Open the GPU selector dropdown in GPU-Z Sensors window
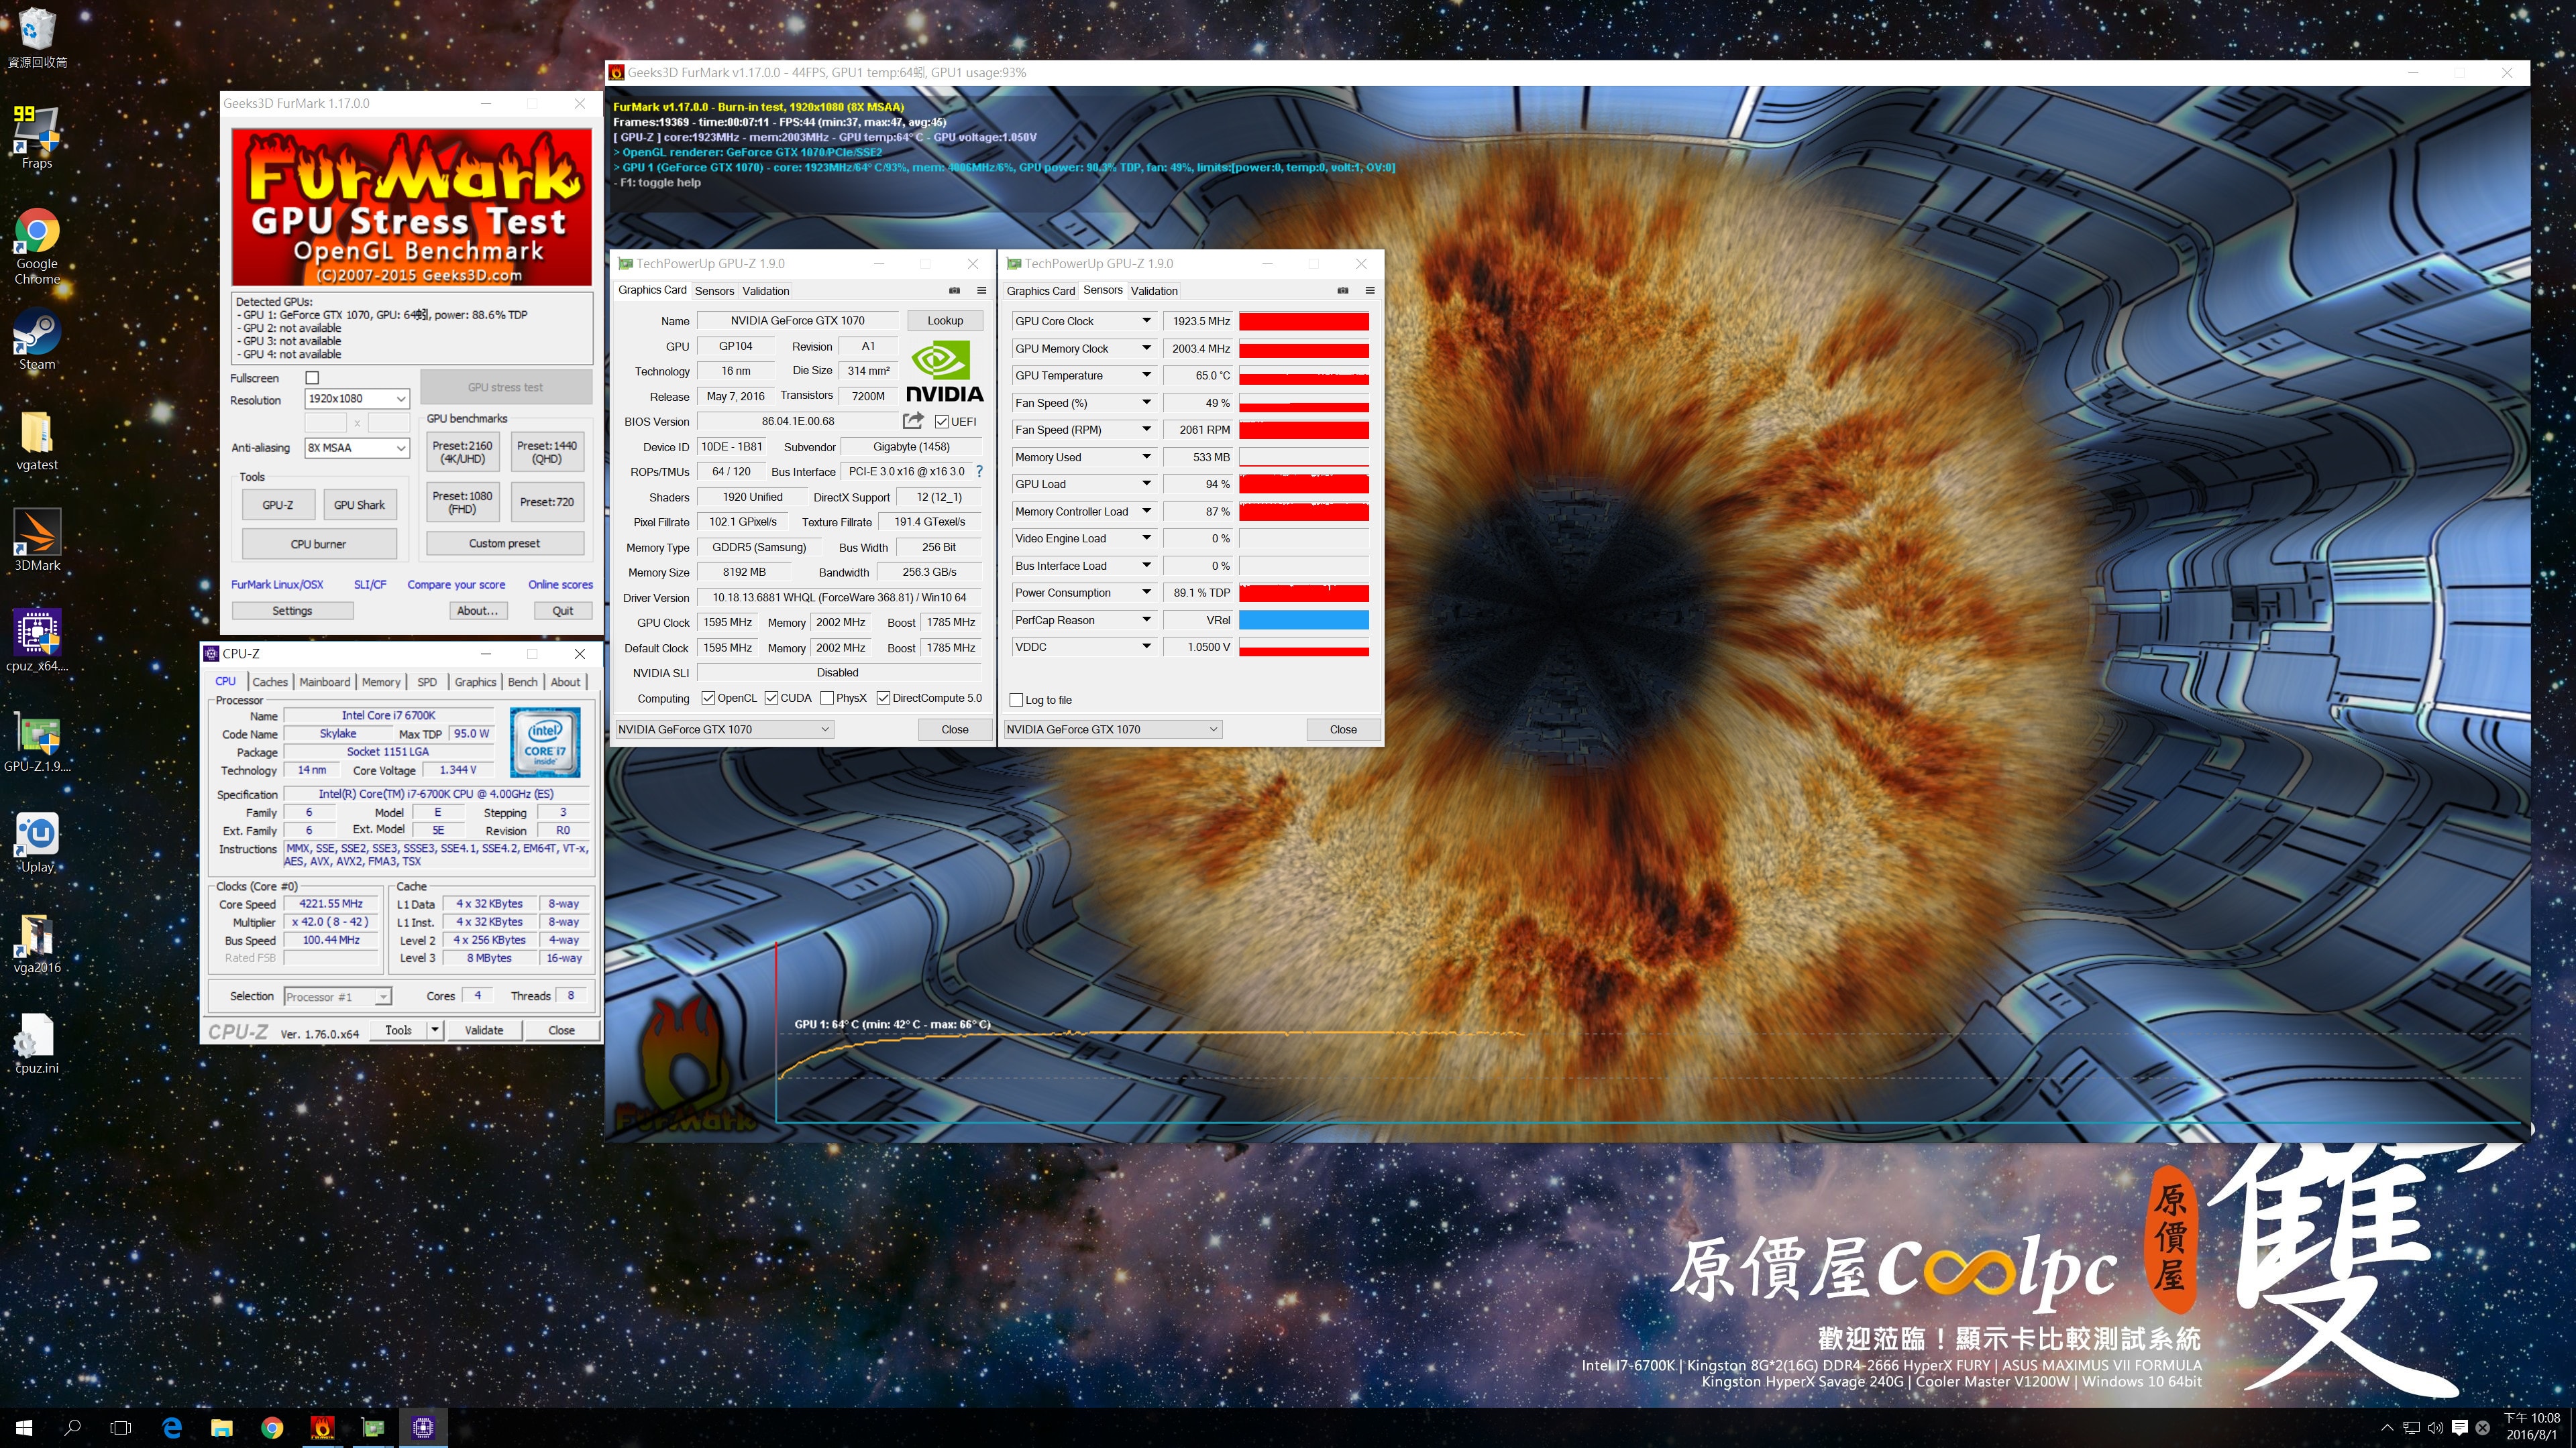Screen dimensions: 2576x1448 pyautogui.click(x=1112, y=729)
